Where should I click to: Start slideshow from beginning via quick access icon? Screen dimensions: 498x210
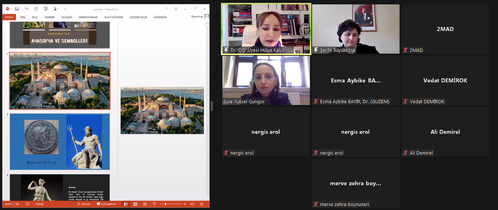click(46, 9)
